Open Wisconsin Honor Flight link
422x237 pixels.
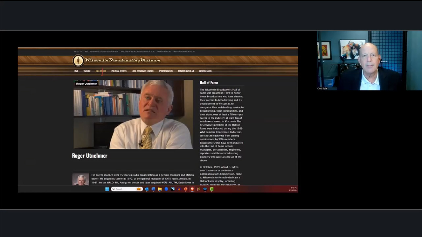click(184, 52)
